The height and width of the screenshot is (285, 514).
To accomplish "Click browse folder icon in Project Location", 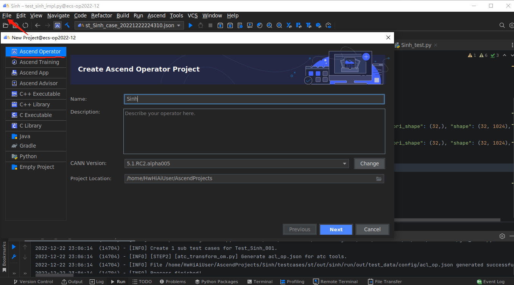I will click(x=379, y=179).
